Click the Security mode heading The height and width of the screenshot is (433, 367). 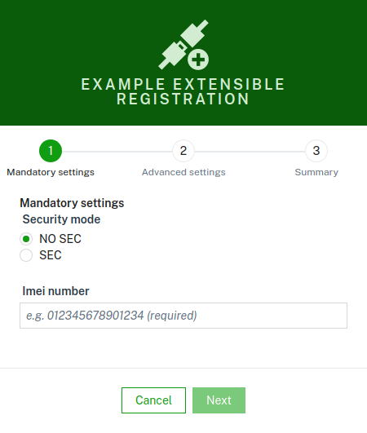[61, 219]
